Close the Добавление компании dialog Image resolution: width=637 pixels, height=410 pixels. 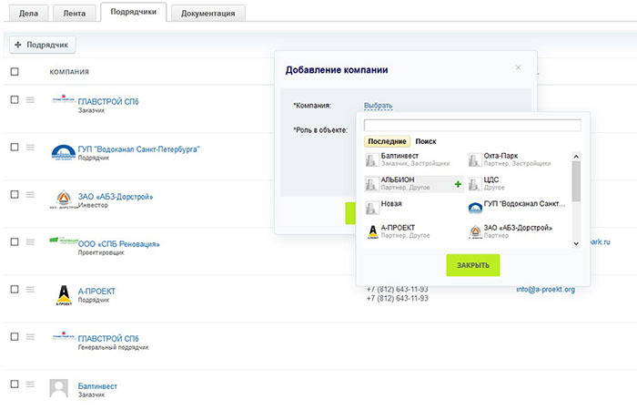(519, 67)
